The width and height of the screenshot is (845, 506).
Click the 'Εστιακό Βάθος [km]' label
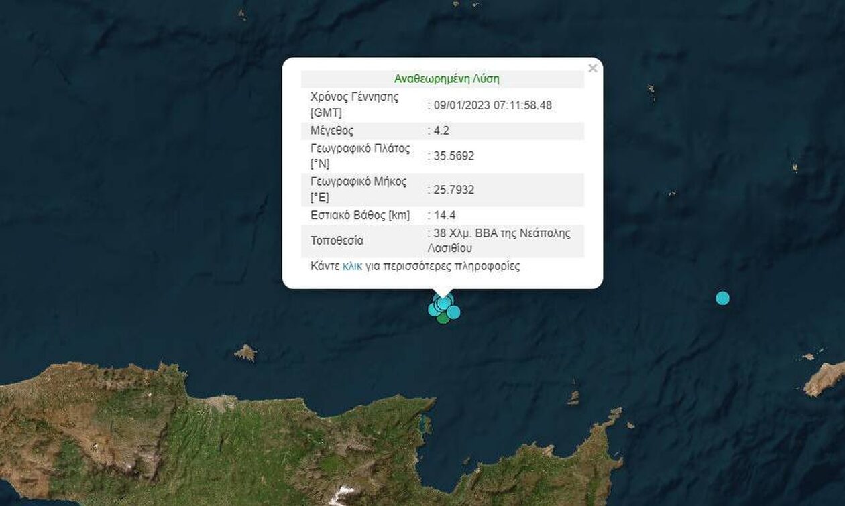359,215
